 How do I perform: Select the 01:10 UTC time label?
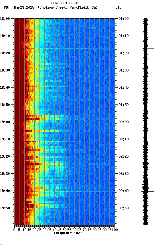[x=124, y=36]
